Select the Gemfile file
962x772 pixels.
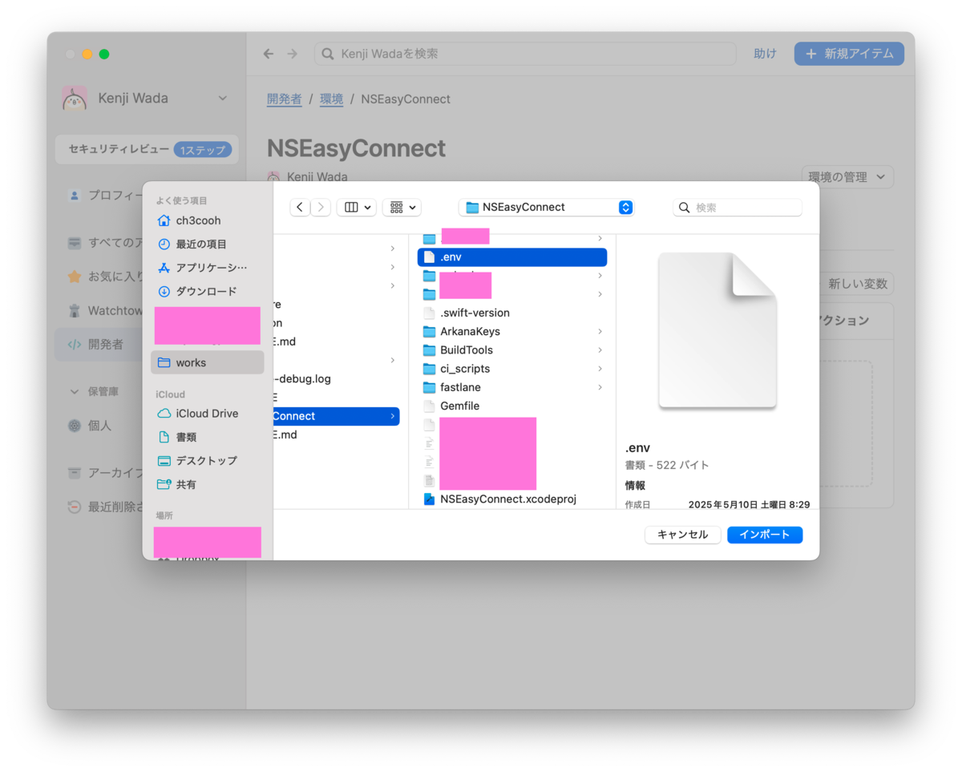(x=459, y=406)
